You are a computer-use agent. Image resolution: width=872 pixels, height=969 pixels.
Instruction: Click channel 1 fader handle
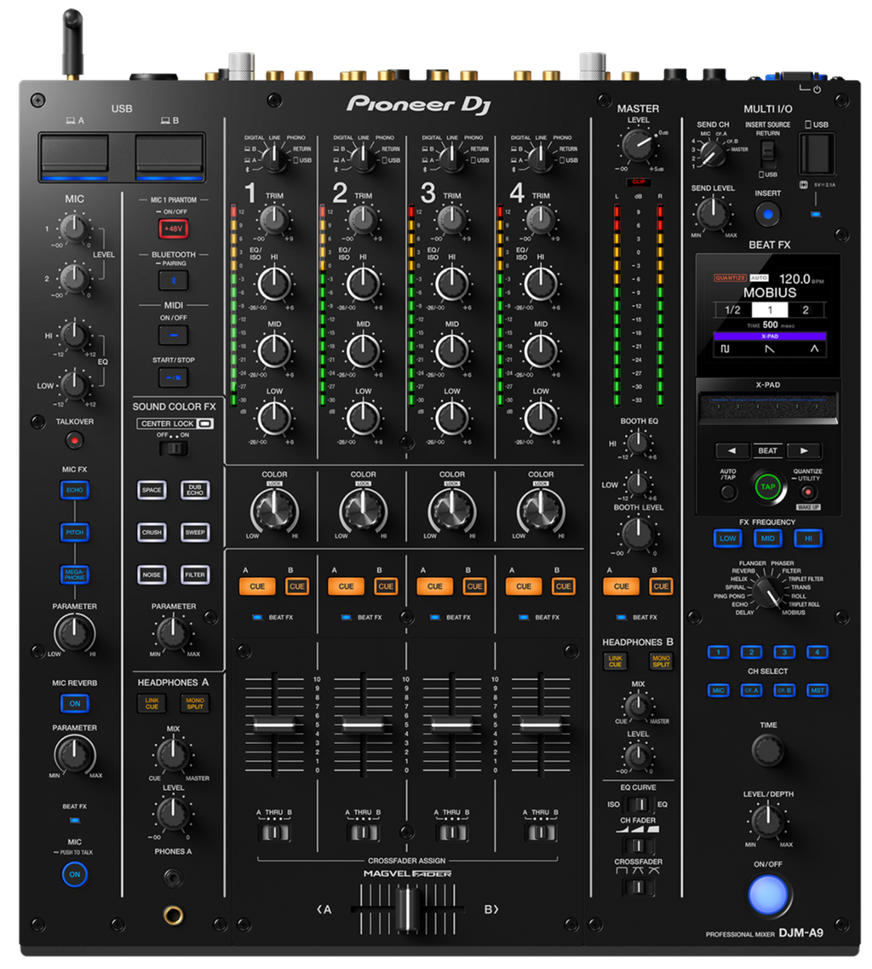[274, 724]
